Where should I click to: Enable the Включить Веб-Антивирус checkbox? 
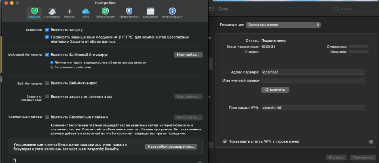(47, 83)
